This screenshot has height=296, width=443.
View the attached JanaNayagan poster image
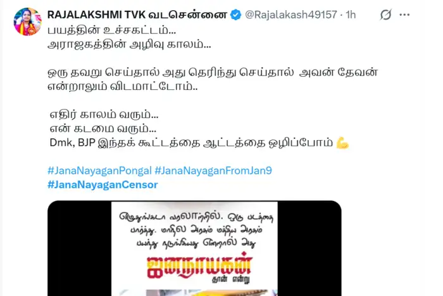point(194,248)
